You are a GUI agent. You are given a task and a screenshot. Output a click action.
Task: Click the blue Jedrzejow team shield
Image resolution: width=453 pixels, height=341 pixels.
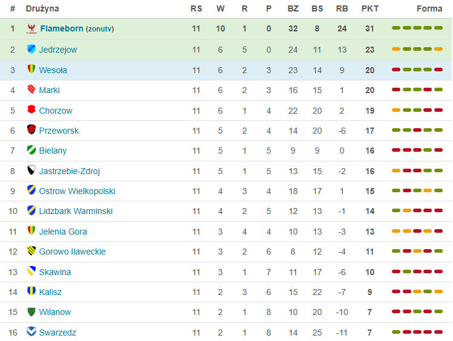31,50
